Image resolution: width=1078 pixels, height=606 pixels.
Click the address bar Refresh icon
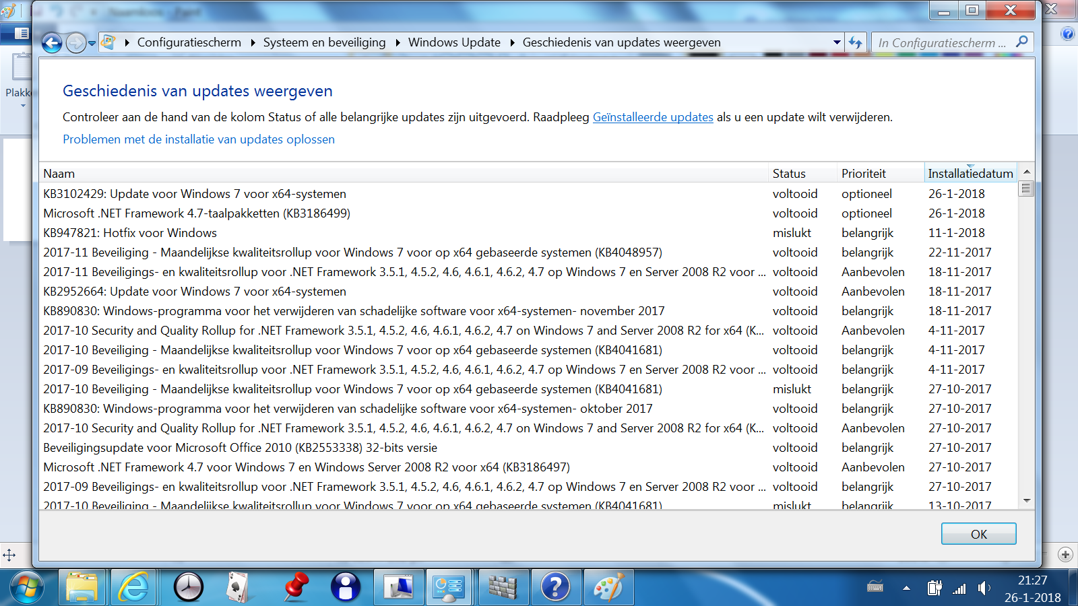tap(856, 42)
